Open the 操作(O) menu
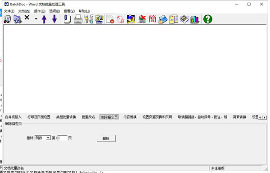The width and height of the screenshot is (270, 173). pos(40,11)
